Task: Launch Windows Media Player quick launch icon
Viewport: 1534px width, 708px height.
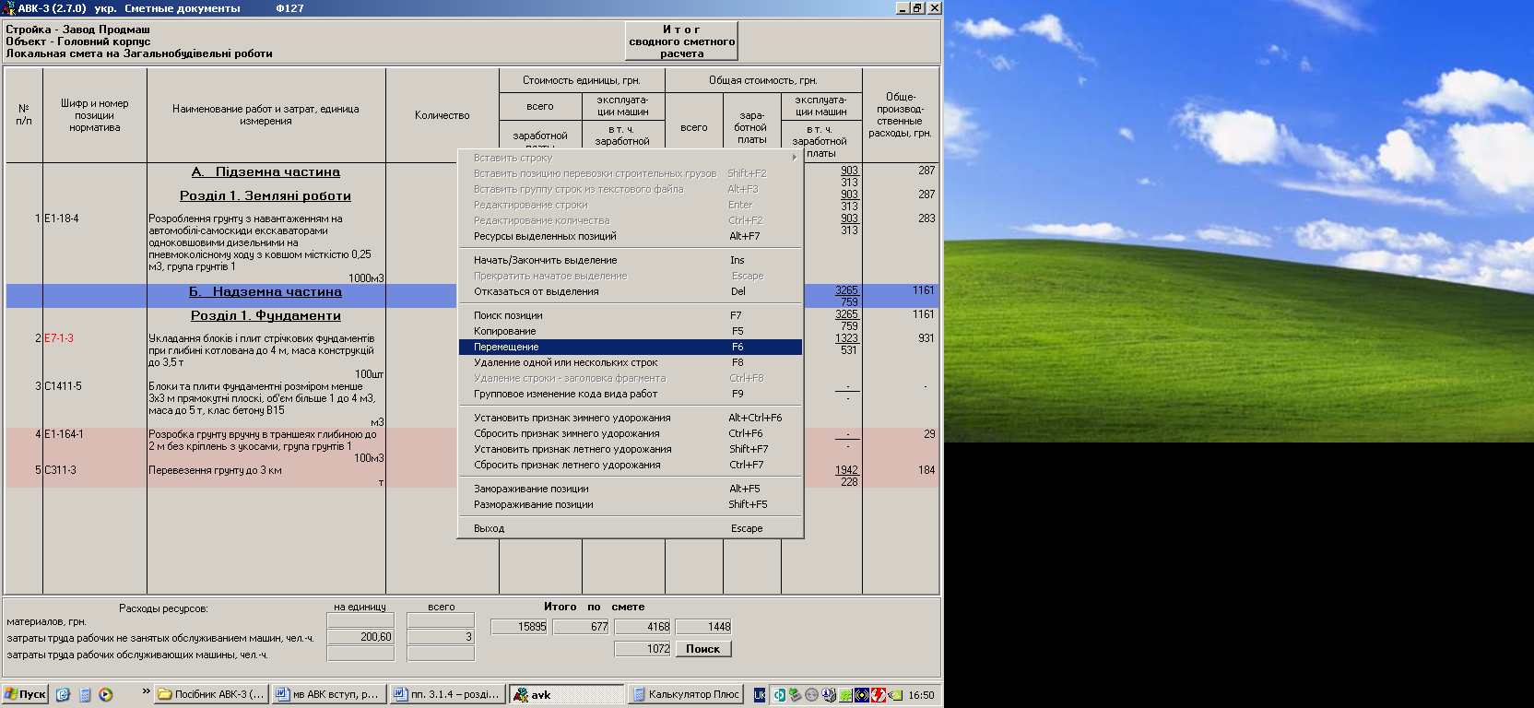Action: tap(106, 695)
